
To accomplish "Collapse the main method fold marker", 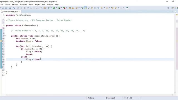I will [x=5, y=36].
